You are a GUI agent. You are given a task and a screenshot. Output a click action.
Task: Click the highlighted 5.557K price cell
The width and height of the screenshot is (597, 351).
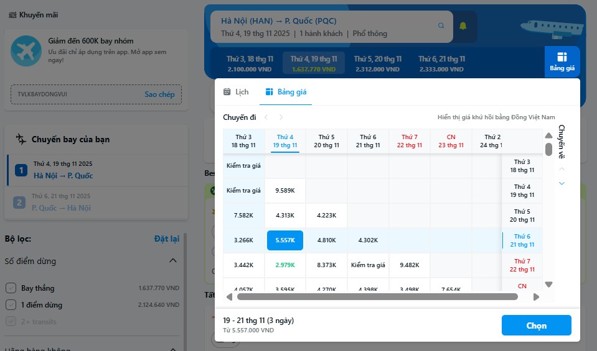tap(285, 240)
